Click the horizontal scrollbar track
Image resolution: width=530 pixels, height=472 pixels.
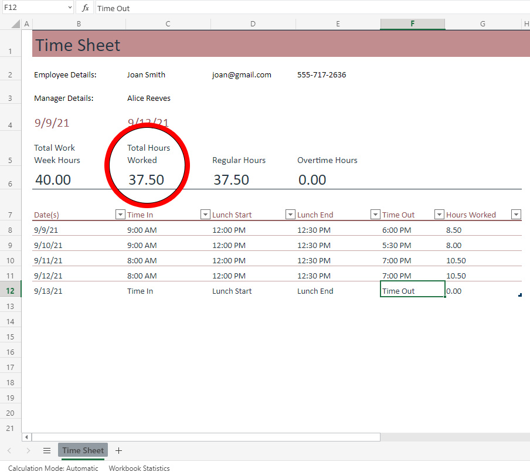coord(205,437)
